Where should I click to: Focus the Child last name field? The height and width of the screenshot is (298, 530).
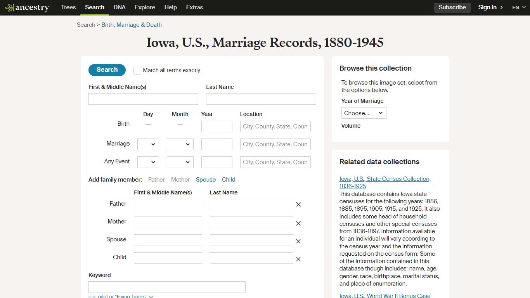pyautogui.click(x=251, y=258)
